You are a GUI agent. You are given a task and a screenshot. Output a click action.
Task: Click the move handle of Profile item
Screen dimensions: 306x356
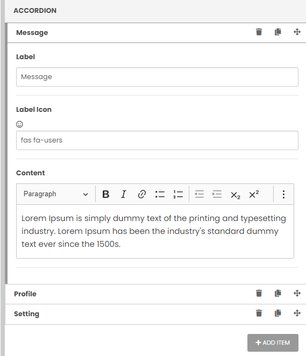pyautogui.click(x=297, y=293)
